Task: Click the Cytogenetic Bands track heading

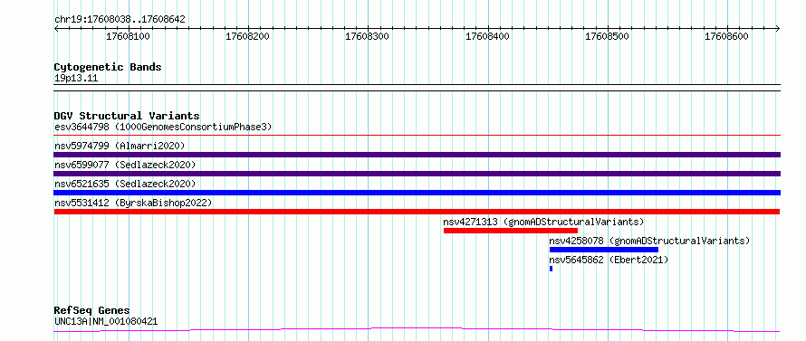Action: [108, 67]
